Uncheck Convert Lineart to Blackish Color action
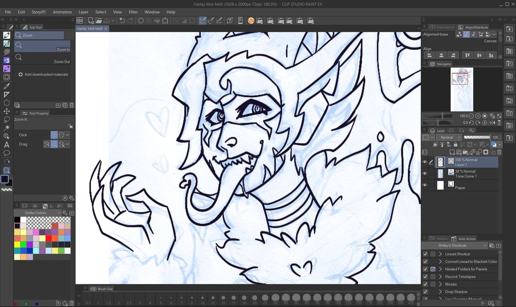Viewport: 516px width, 307px height. [425, 262]
